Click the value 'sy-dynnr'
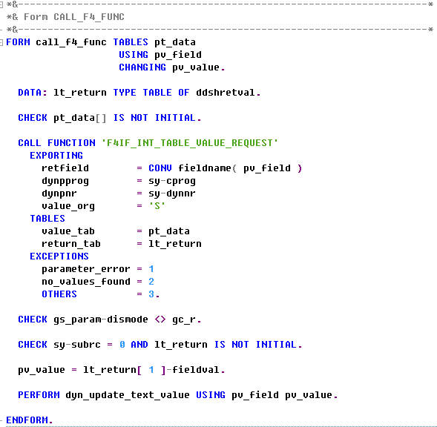The height and width of the screenshot is (427, 437). pos(172,193)
